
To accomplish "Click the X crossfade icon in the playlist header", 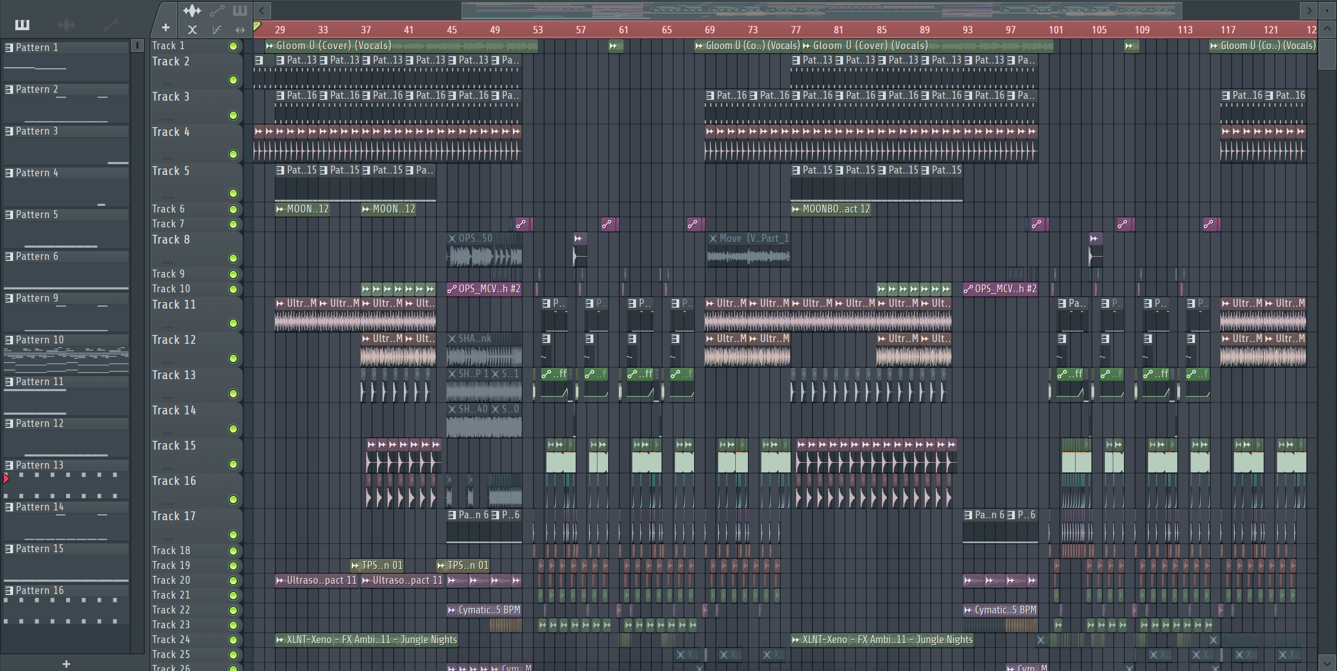I will (192, 30).
